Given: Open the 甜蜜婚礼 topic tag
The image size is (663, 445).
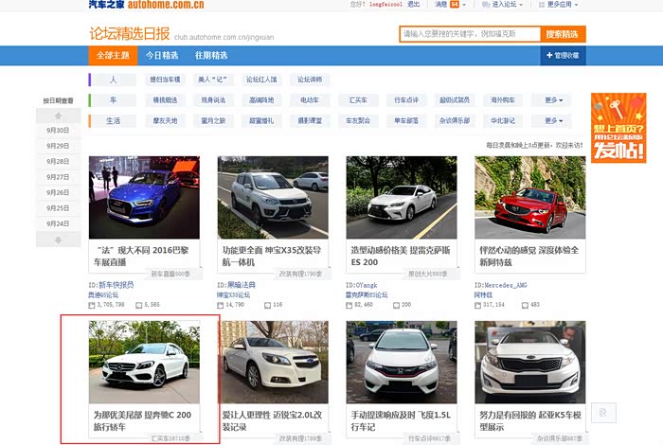Looking at the screenshot, I should [261, 121].
